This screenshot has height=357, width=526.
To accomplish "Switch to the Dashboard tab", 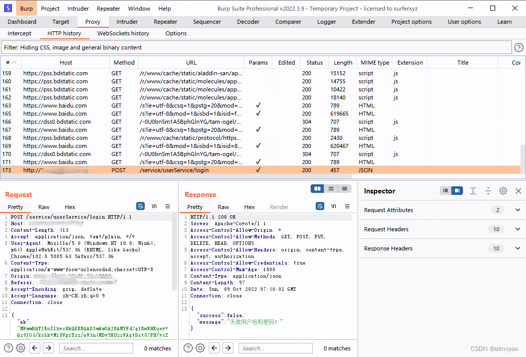I will (x=22, y=22).
